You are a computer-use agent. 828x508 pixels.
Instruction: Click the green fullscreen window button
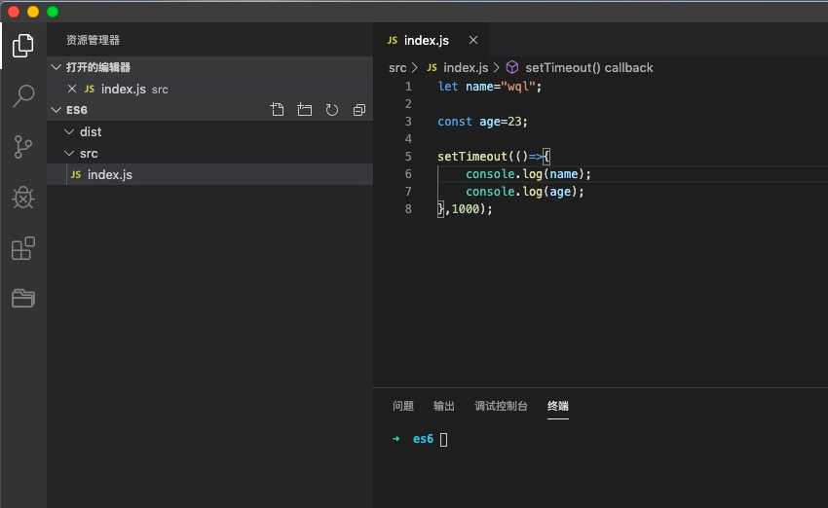[53, 12]
